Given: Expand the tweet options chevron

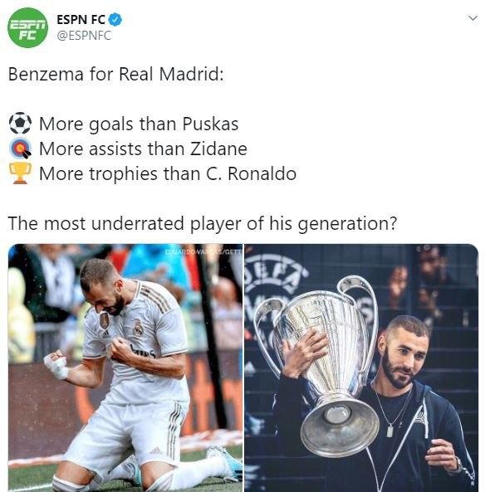Looking at the screenshot, I should pyautogui.click(x=473, y=18).
